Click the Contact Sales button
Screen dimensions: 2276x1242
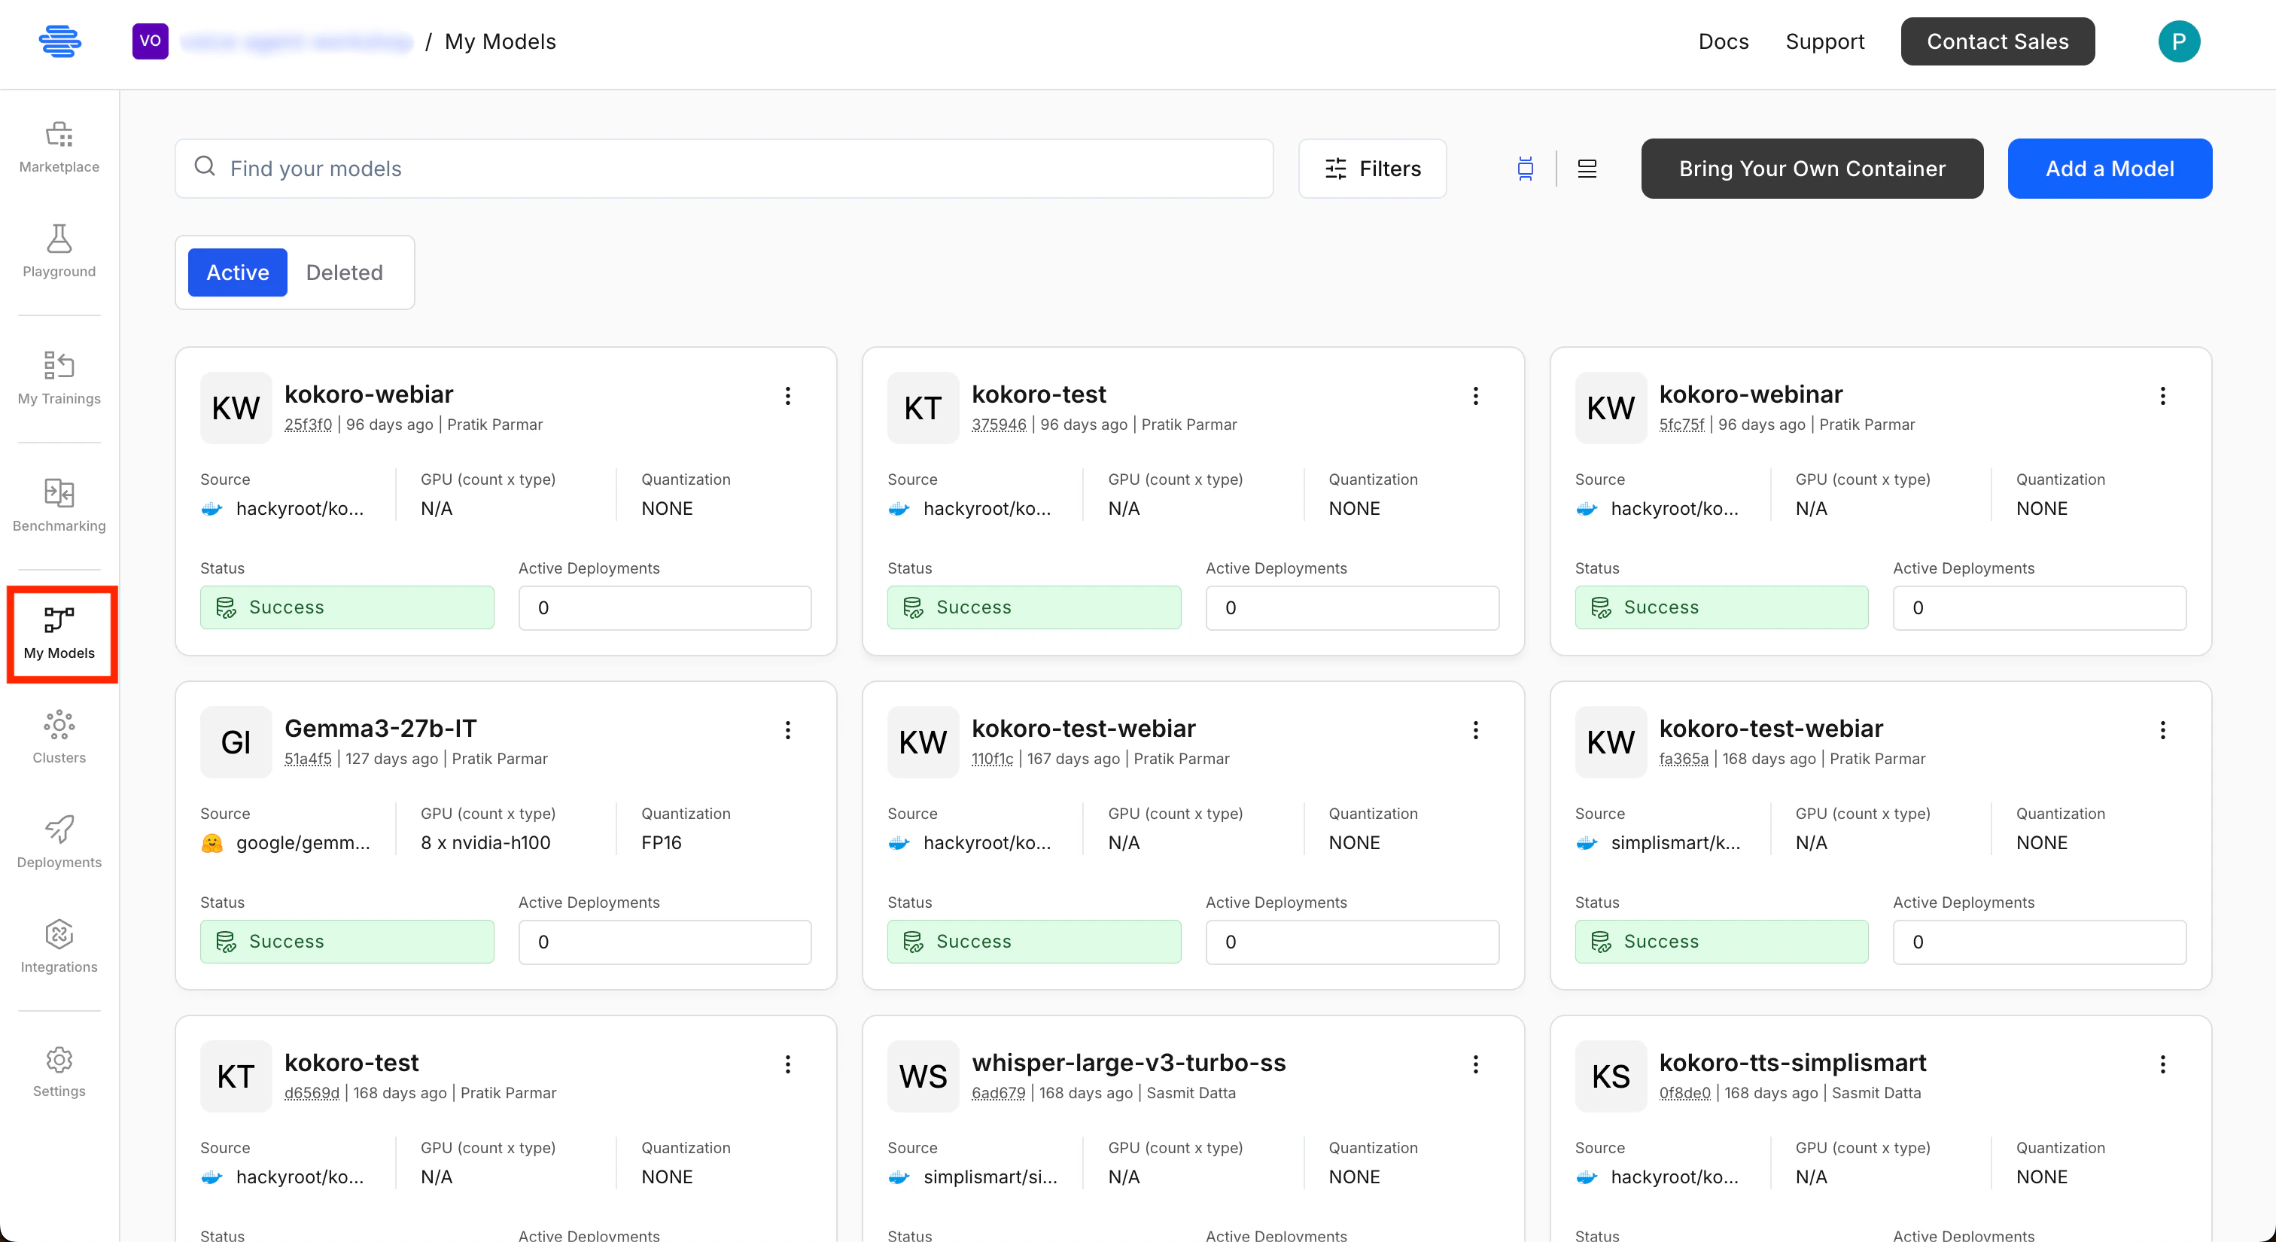pyautogui.click(x=1998, y=41)
